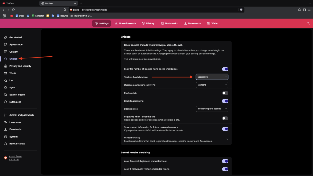The height and width of the screenshot is (176, 313).
Task: Open the YouTube bookmark icon in bookmarks bar
Action: coord(12,16)
